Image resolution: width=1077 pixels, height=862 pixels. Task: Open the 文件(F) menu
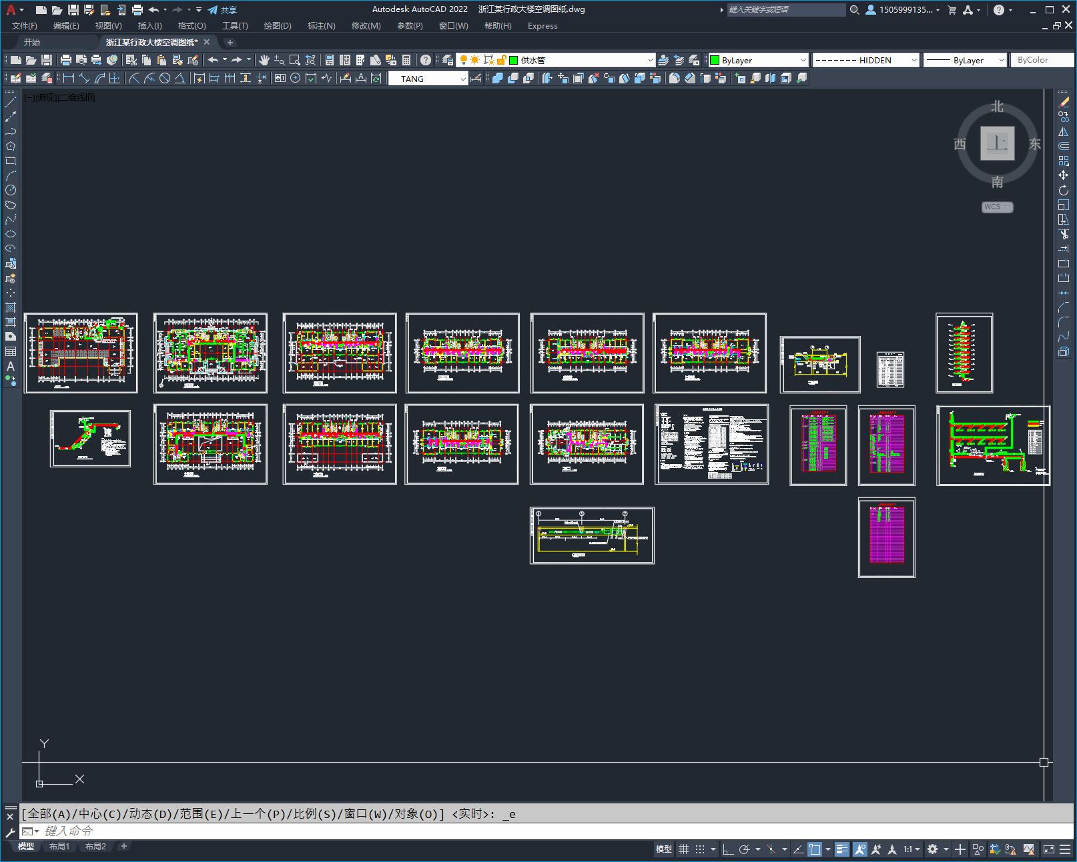25,25
